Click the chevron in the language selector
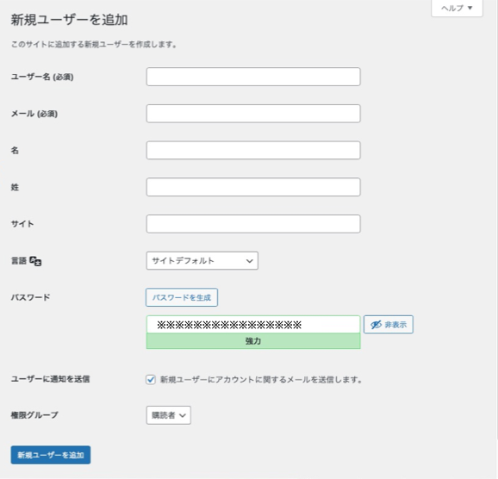 250,261
